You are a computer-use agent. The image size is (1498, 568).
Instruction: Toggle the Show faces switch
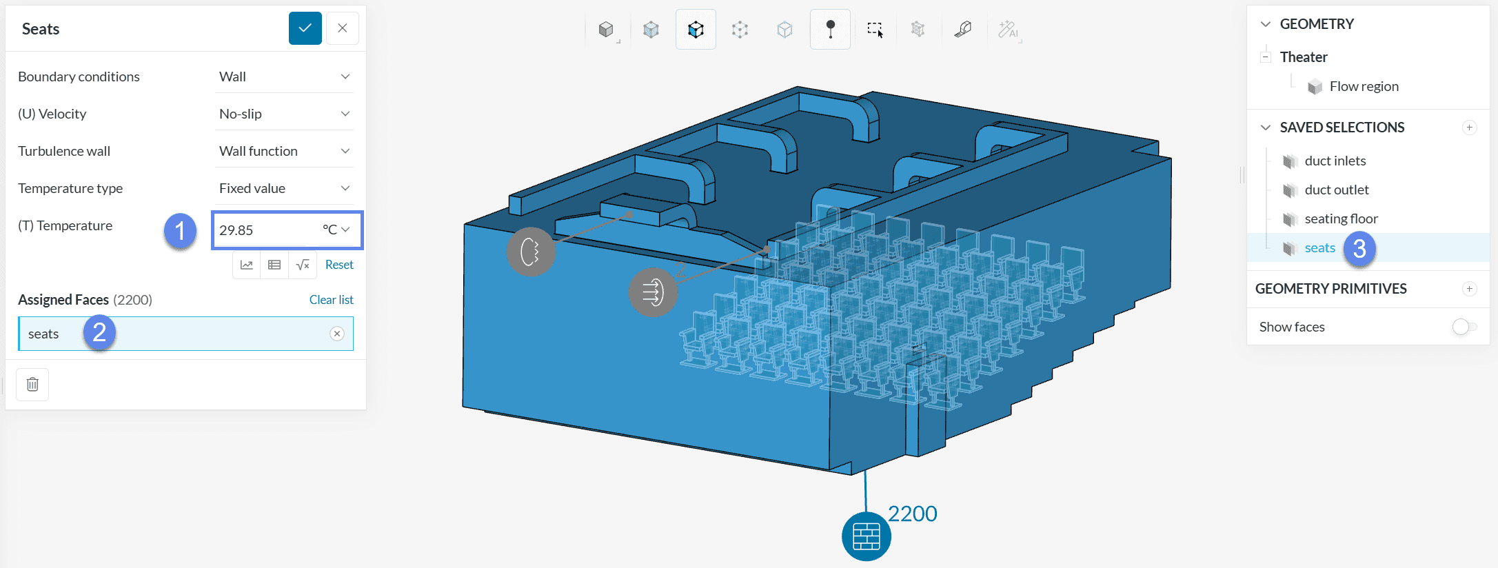1464,327
